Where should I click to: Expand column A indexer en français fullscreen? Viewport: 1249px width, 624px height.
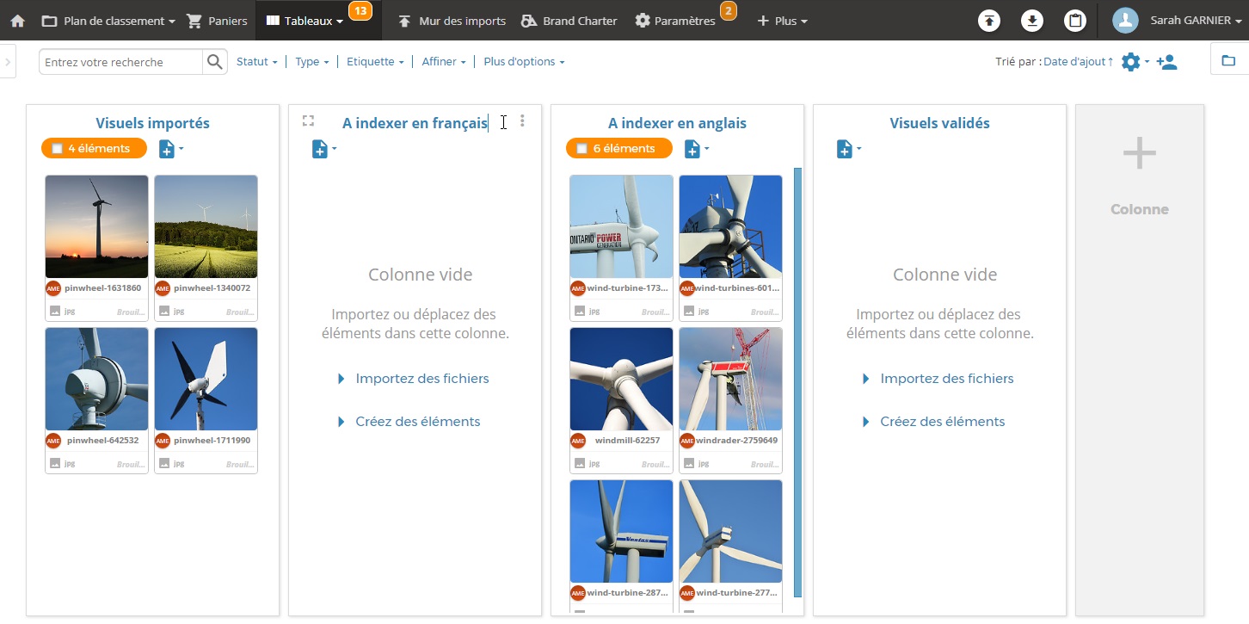click(x=308, y=121)
